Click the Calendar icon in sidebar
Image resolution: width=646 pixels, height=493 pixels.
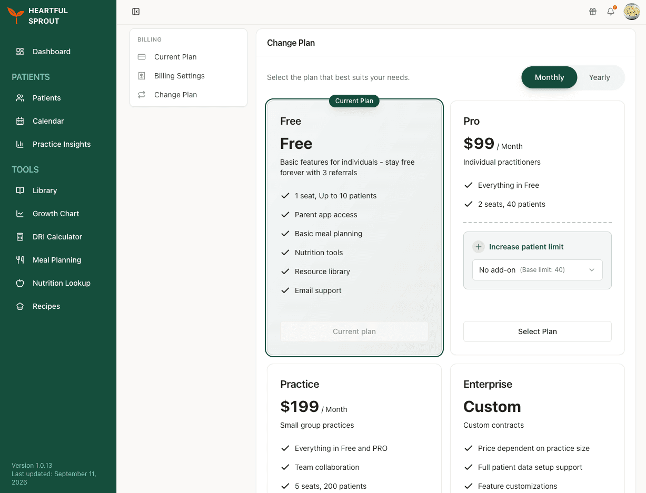tap(20, 121)
